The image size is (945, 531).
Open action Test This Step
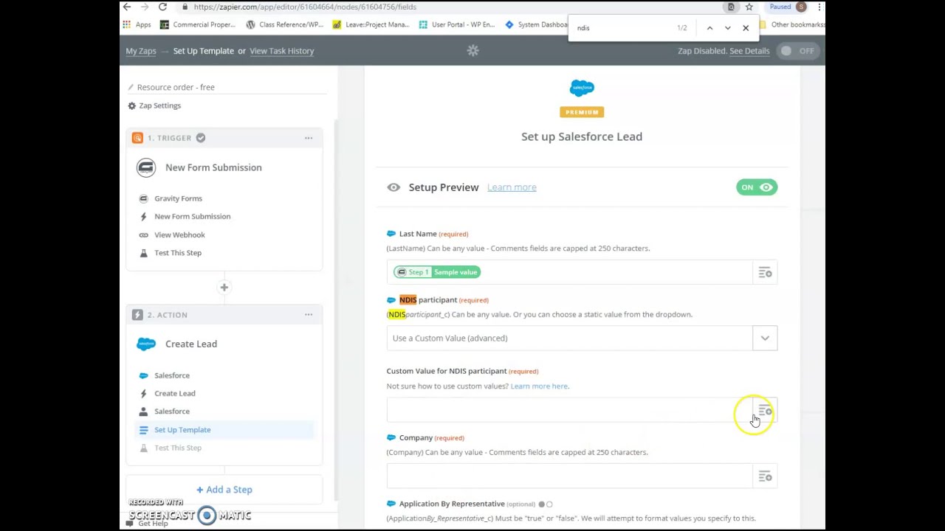coord(178,448)
